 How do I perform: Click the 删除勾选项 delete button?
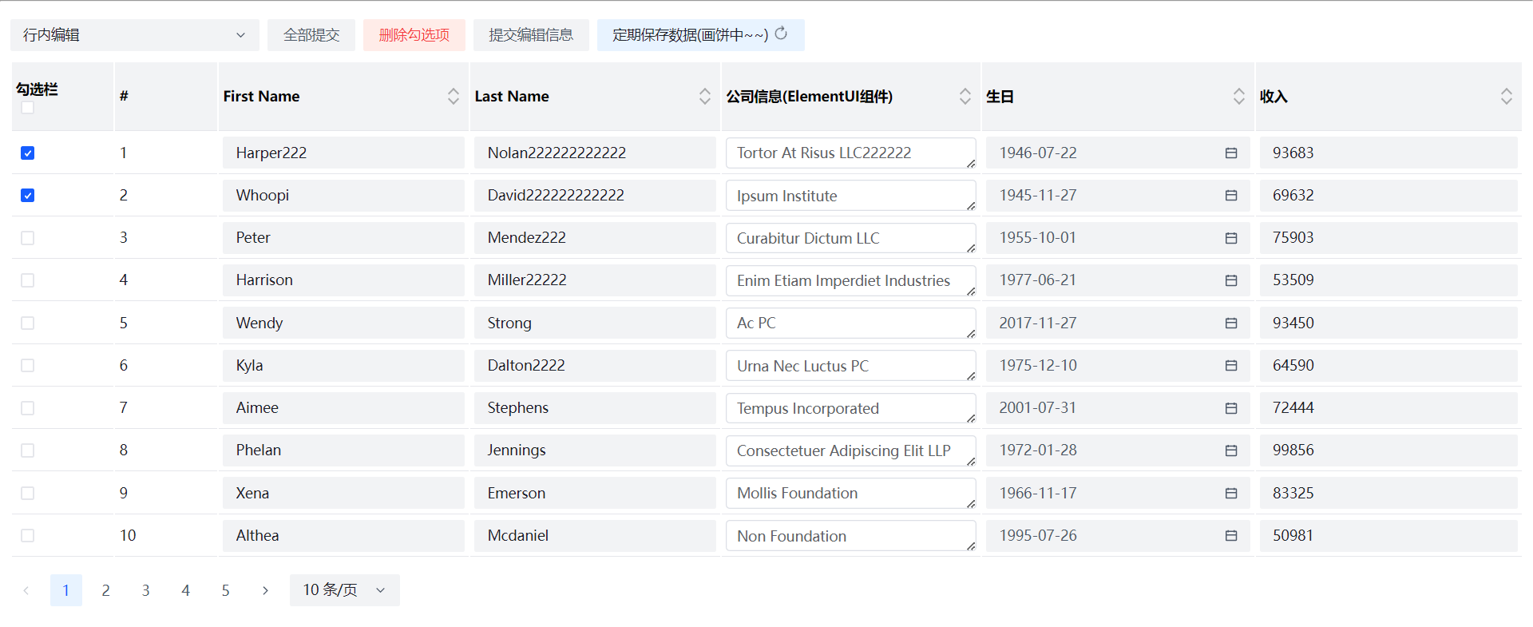pyautogui.click(x=414, y=35)
